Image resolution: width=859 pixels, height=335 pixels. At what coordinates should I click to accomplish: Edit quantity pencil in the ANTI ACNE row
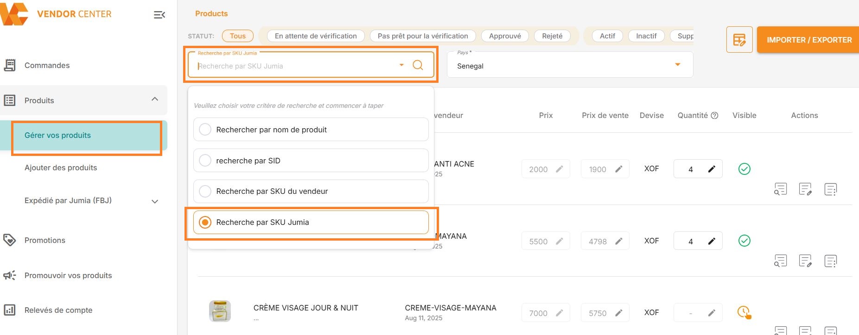pos(712,169)
